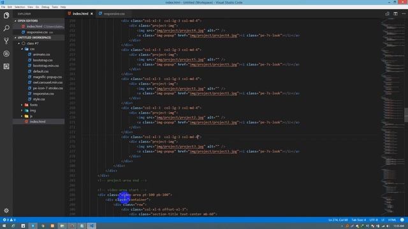Click Ln 274, Col status bar entry
The width and height of the screenshot is (408, 229).
pyautogui.click(x=338, y=220)
